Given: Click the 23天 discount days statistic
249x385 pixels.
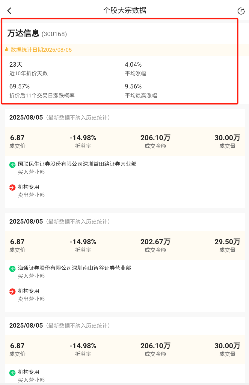Looking at the screenshot, I should tap(16, 65).
